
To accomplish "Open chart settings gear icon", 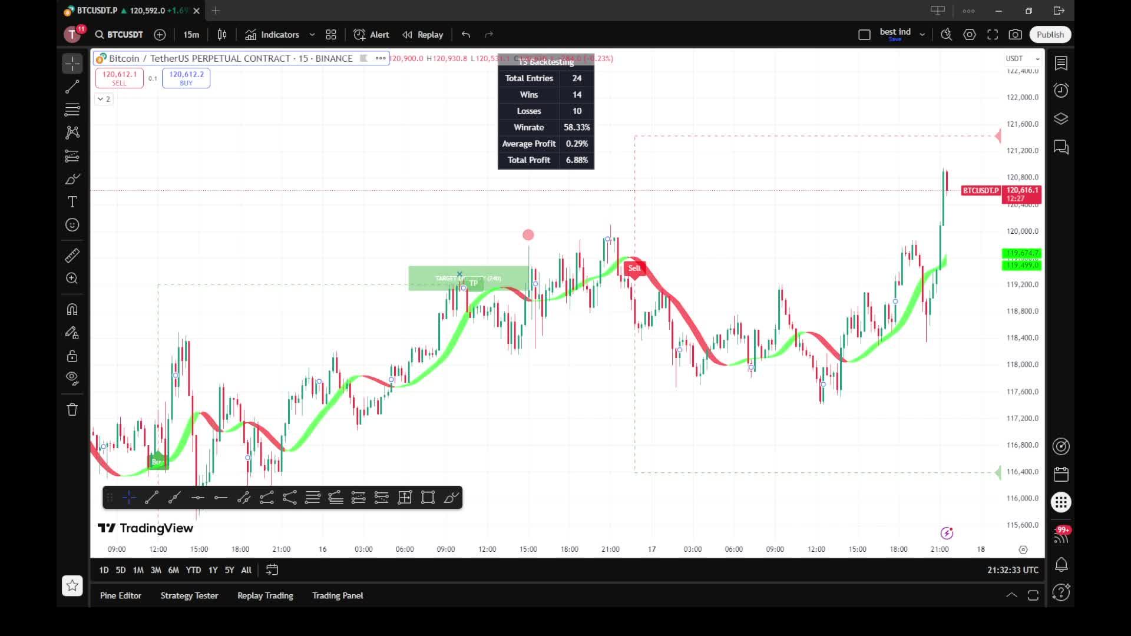I will click(x=970, y=35).
